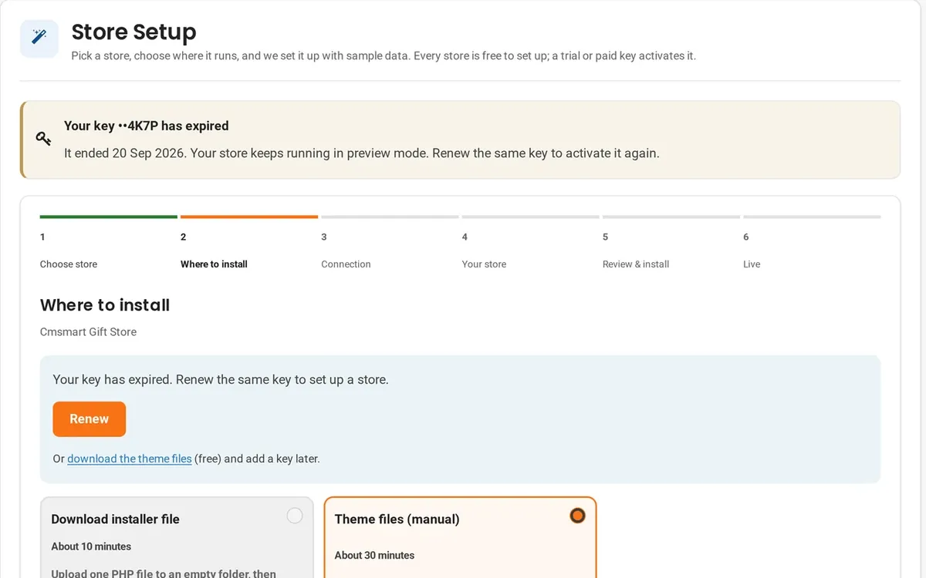Click the 'Your key ••4K7P has expired' heading
The width and height of the screenshot is (926, 578).
click(147, 126)
